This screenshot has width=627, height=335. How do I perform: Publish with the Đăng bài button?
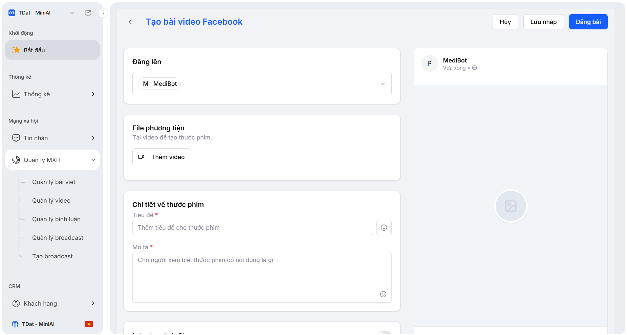(x=588, y=22)
